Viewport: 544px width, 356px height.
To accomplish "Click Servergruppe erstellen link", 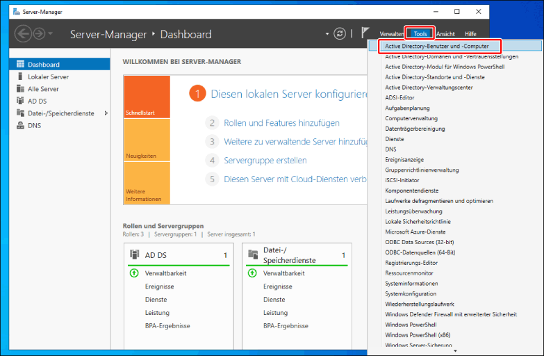I will (265, 160).
